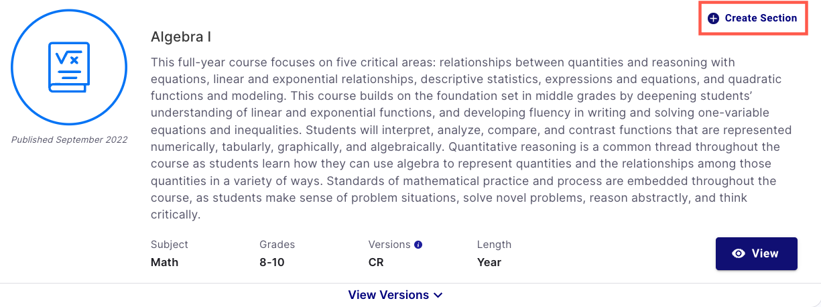Click the blue circle around the course icon
This screenshot has height=307, width=821.
click(x=69, y=68)
